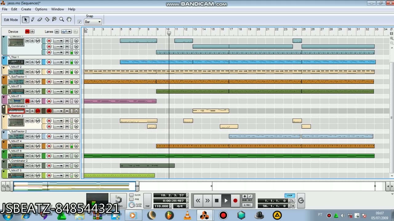
Task: Start recording with the transport Record button
Action: pos(235,201)
